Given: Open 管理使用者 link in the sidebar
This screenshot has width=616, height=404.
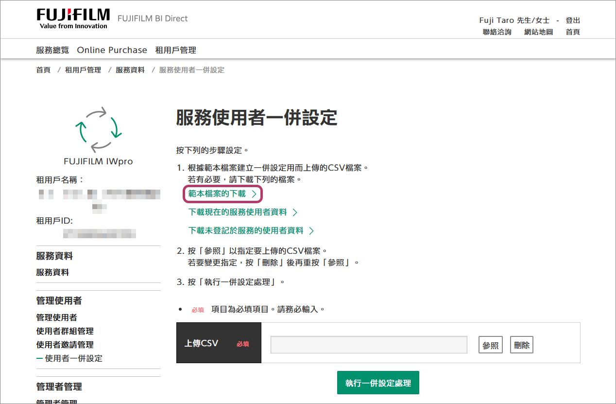Looking at the screenshot, I should click(56, 317).
